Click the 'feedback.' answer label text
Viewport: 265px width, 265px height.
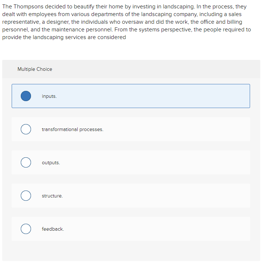(x=53, y=229)
